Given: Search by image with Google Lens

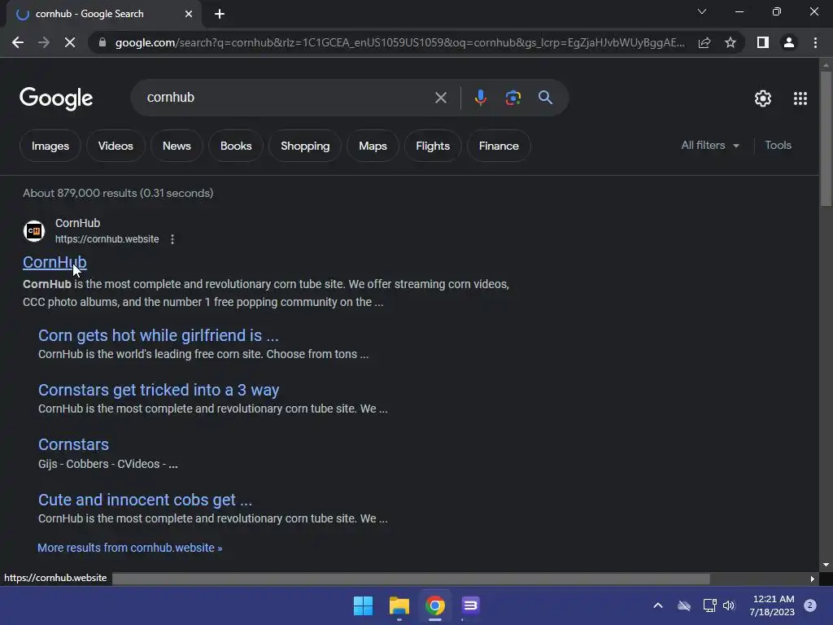Looking at the screenshot, I should (512, 98).
